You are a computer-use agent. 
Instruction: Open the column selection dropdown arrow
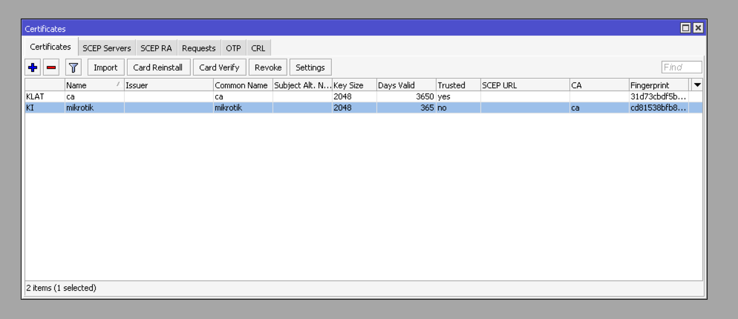coord(697,85)
